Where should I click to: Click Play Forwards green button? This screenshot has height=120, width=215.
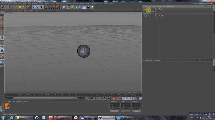[x=98, y=98]
